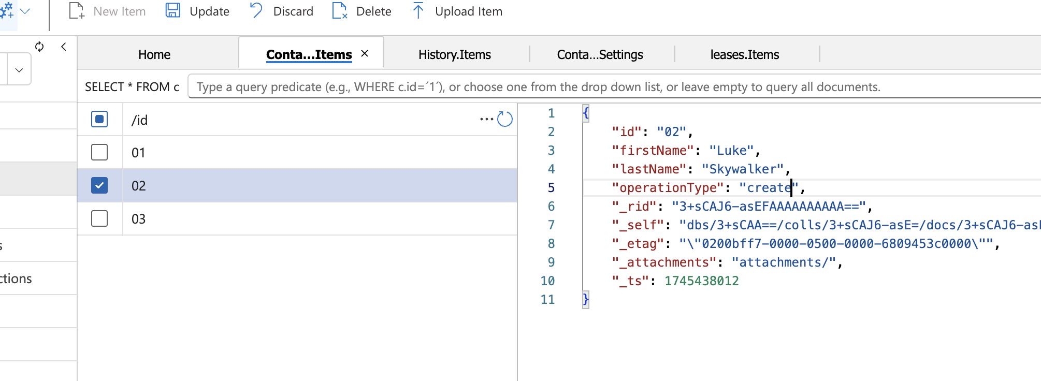The width and height of the screenshot is (1041, 381).
Task: Toggle the select-all checkbox in header
Action: pyautogui.click(x=99, y=120)
